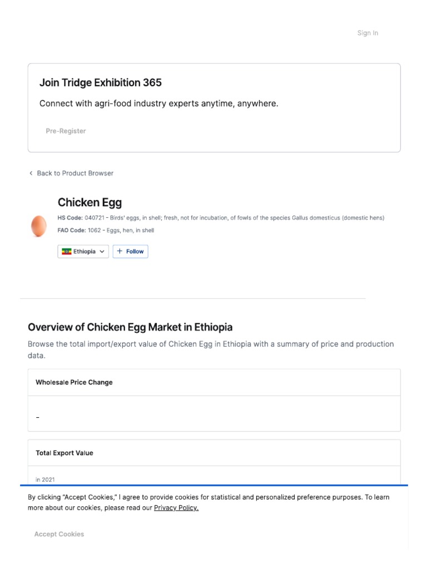Open the Privacy Policy link
The width and height of the screenshot is (427, 569).
(176, 508)
